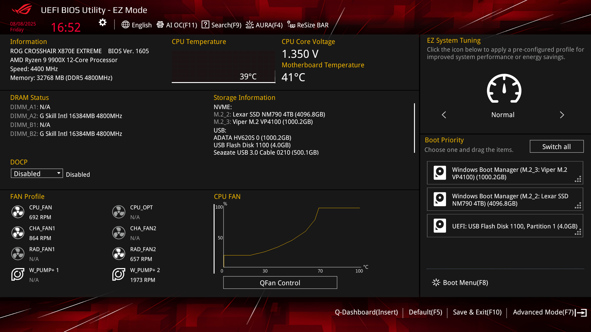The height and width of the screenshot is (332, 591).
Task: Grab drag handle on Viper VP4100 boot entry
Action: click(578, 179)
